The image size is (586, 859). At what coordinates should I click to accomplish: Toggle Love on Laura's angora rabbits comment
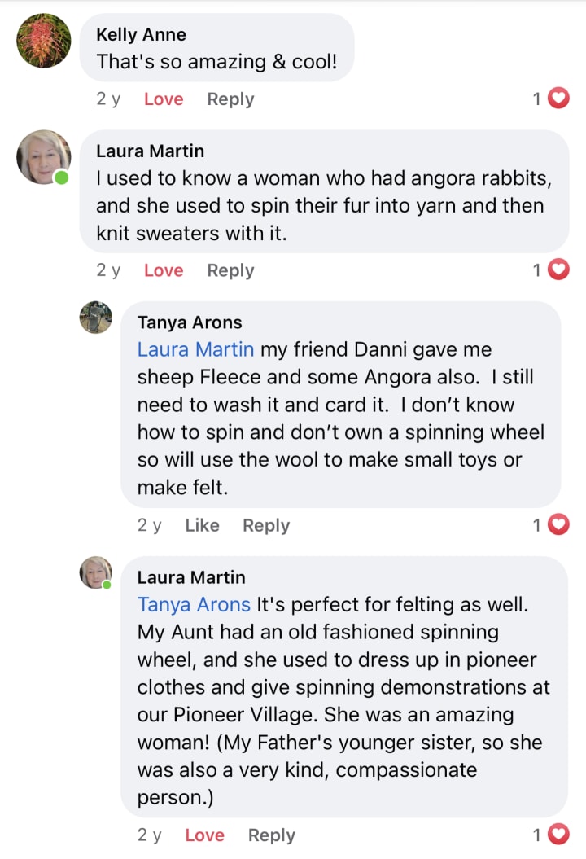164,270
